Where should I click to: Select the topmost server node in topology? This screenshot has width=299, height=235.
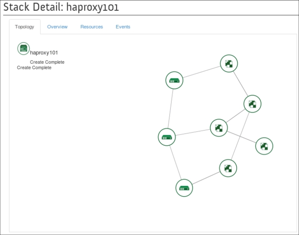pyautogui.click(x=174, y=80)
